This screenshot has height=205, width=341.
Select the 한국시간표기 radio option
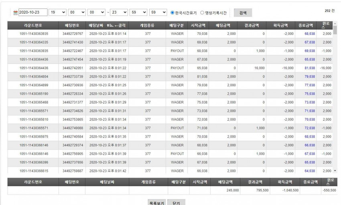coord(172,12)
